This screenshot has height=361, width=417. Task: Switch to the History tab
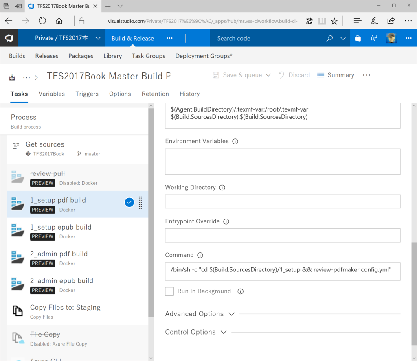click(190, 94)
